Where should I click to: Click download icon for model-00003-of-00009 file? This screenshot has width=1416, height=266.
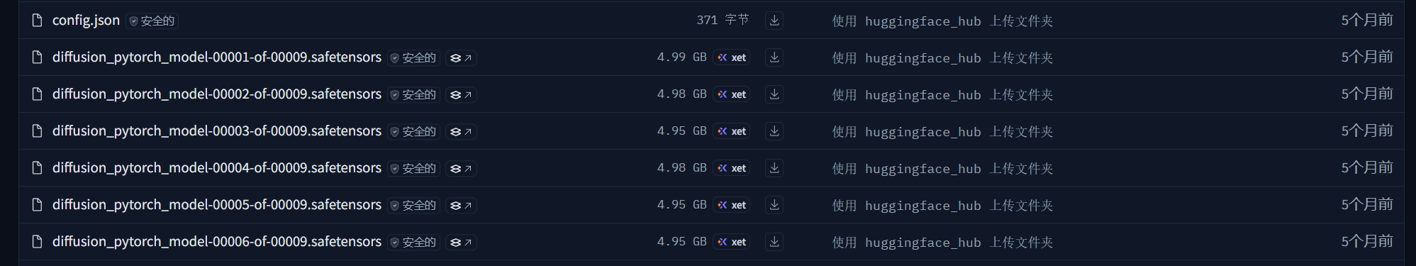point(774,131)
